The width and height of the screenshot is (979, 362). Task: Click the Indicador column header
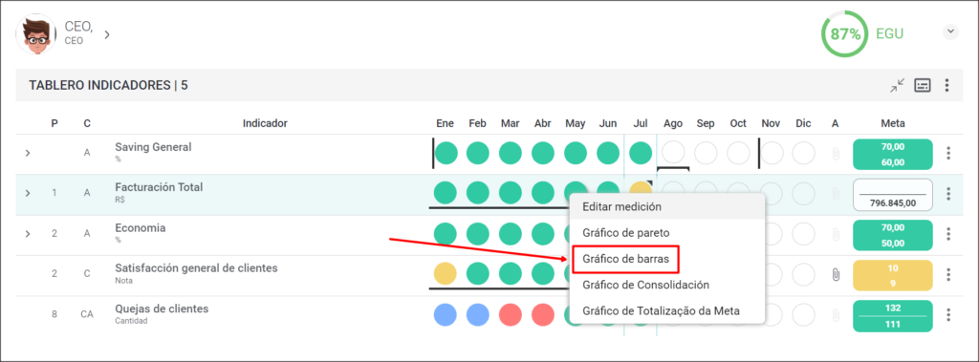point(265,123)
